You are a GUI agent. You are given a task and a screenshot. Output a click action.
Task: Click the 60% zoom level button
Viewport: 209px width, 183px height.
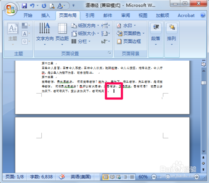click(143, 177)
